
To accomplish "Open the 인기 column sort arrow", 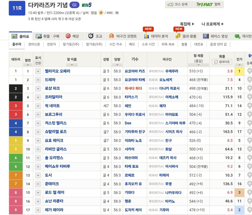I will point(239,64).
